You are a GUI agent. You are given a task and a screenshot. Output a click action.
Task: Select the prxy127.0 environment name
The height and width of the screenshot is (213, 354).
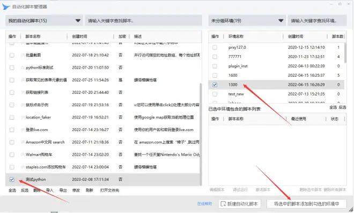(x=237, y=47)
